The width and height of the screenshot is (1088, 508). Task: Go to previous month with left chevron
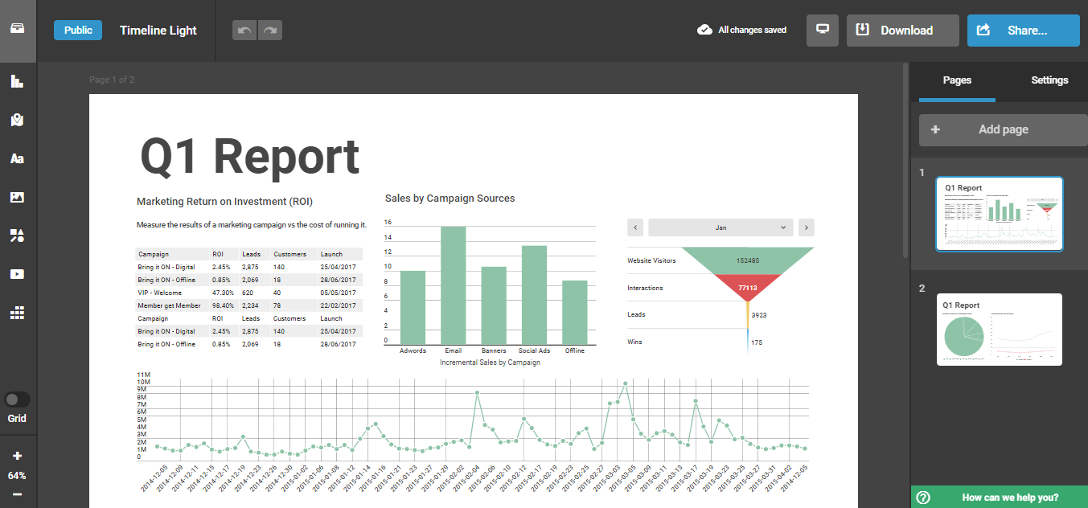coord(634,227)
